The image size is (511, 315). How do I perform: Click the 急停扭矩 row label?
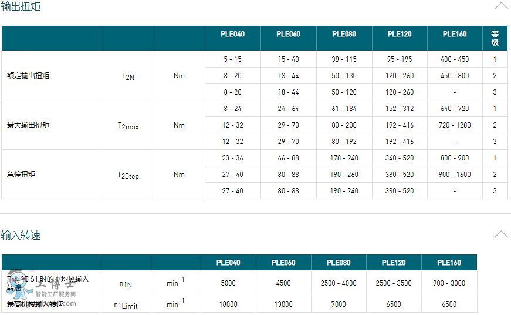tap(22, 175)
